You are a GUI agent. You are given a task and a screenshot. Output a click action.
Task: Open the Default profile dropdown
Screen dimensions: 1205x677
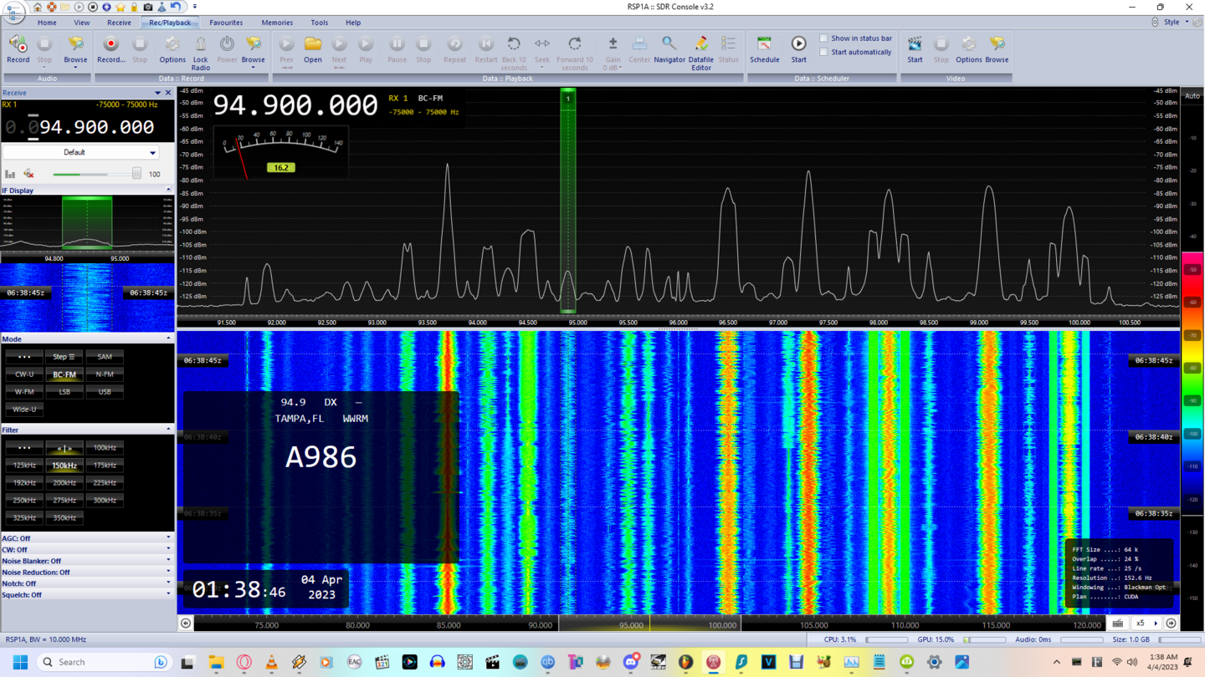point(80,152)
